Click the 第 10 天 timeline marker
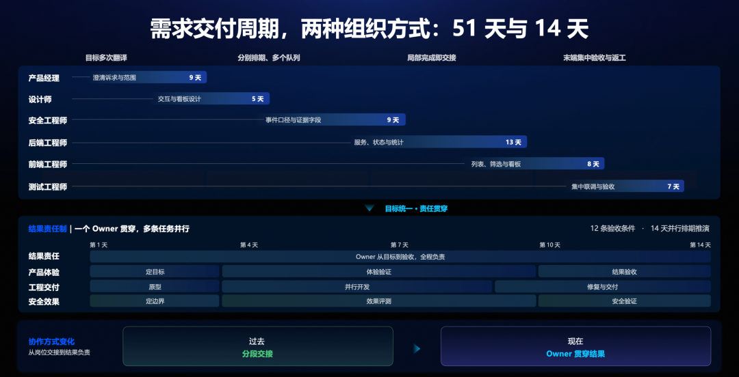This screenshot has height=377, width=739. click(x=550, y=245)
